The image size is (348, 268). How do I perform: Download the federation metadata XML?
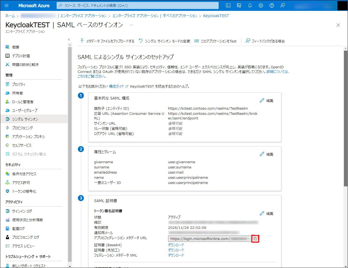(x=176, y=255)
